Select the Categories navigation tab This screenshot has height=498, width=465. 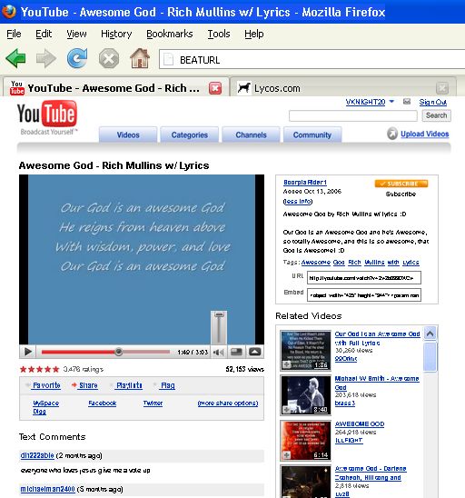click(190, 134)
